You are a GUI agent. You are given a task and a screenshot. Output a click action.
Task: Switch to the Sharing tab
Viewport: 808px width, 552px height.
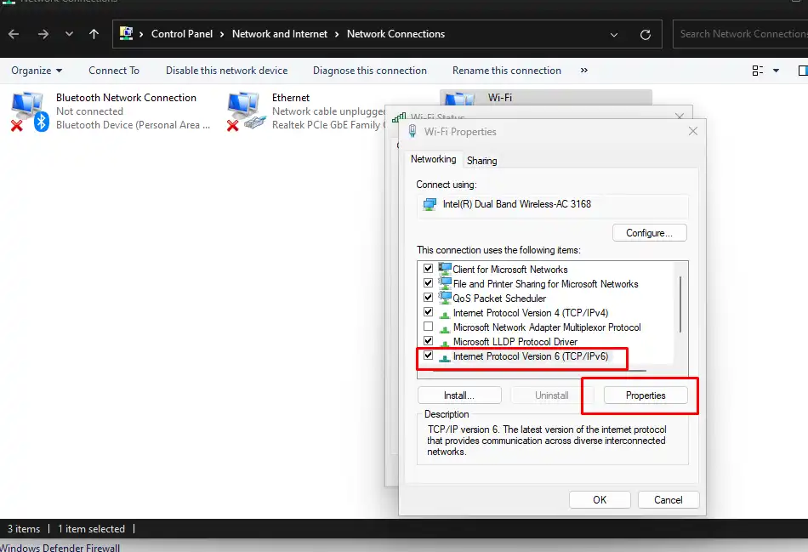(481, 161)
